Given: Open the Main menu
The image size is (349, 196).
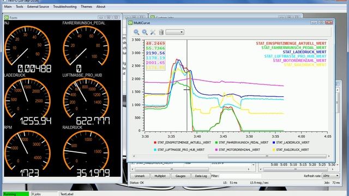Looking at the screenshot, I should 8,7.
